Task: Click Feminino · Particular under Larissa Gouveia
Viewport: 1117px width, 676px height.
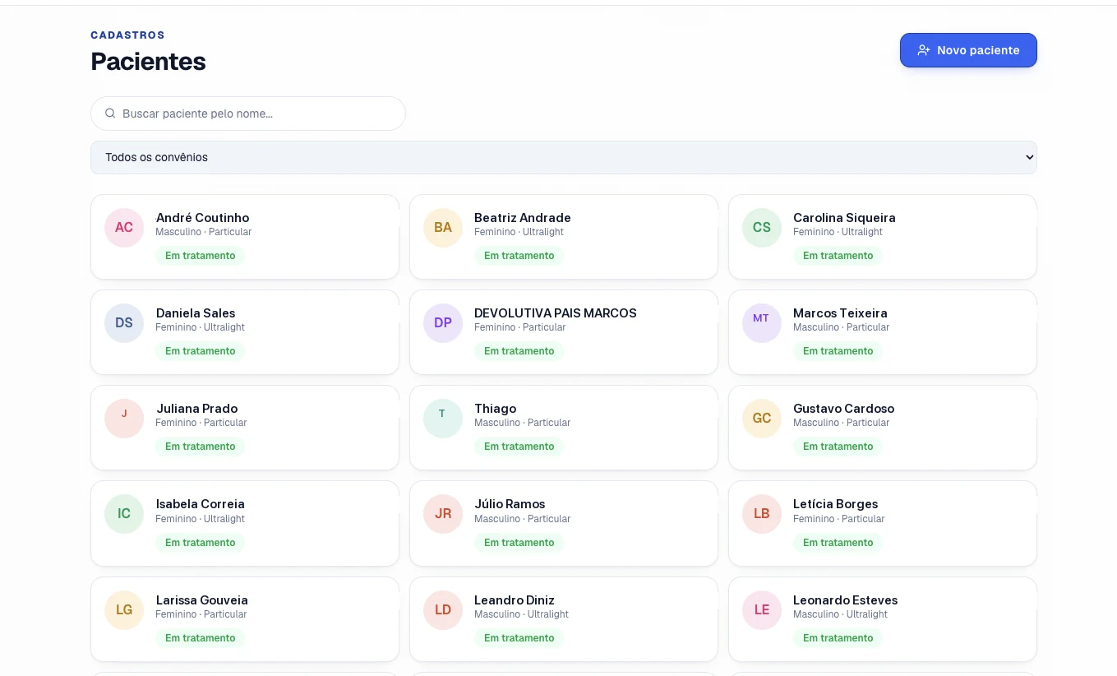Action: pyautogui.click(x=201, y=614)
